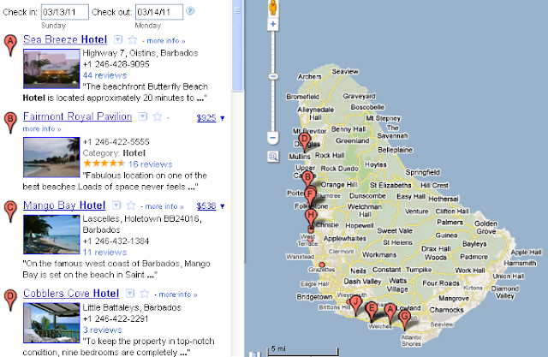548x357 pixels.
Task: Open the dropdown box next to Mango Bay Hotel
Action: 116,205
